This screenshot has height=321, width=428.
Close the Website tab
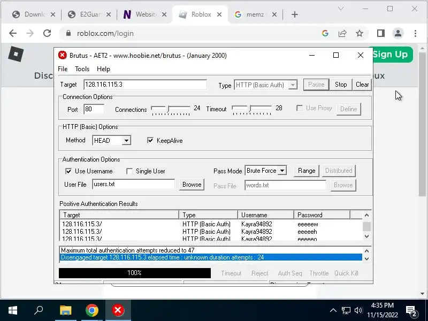(x=164, y=14)
